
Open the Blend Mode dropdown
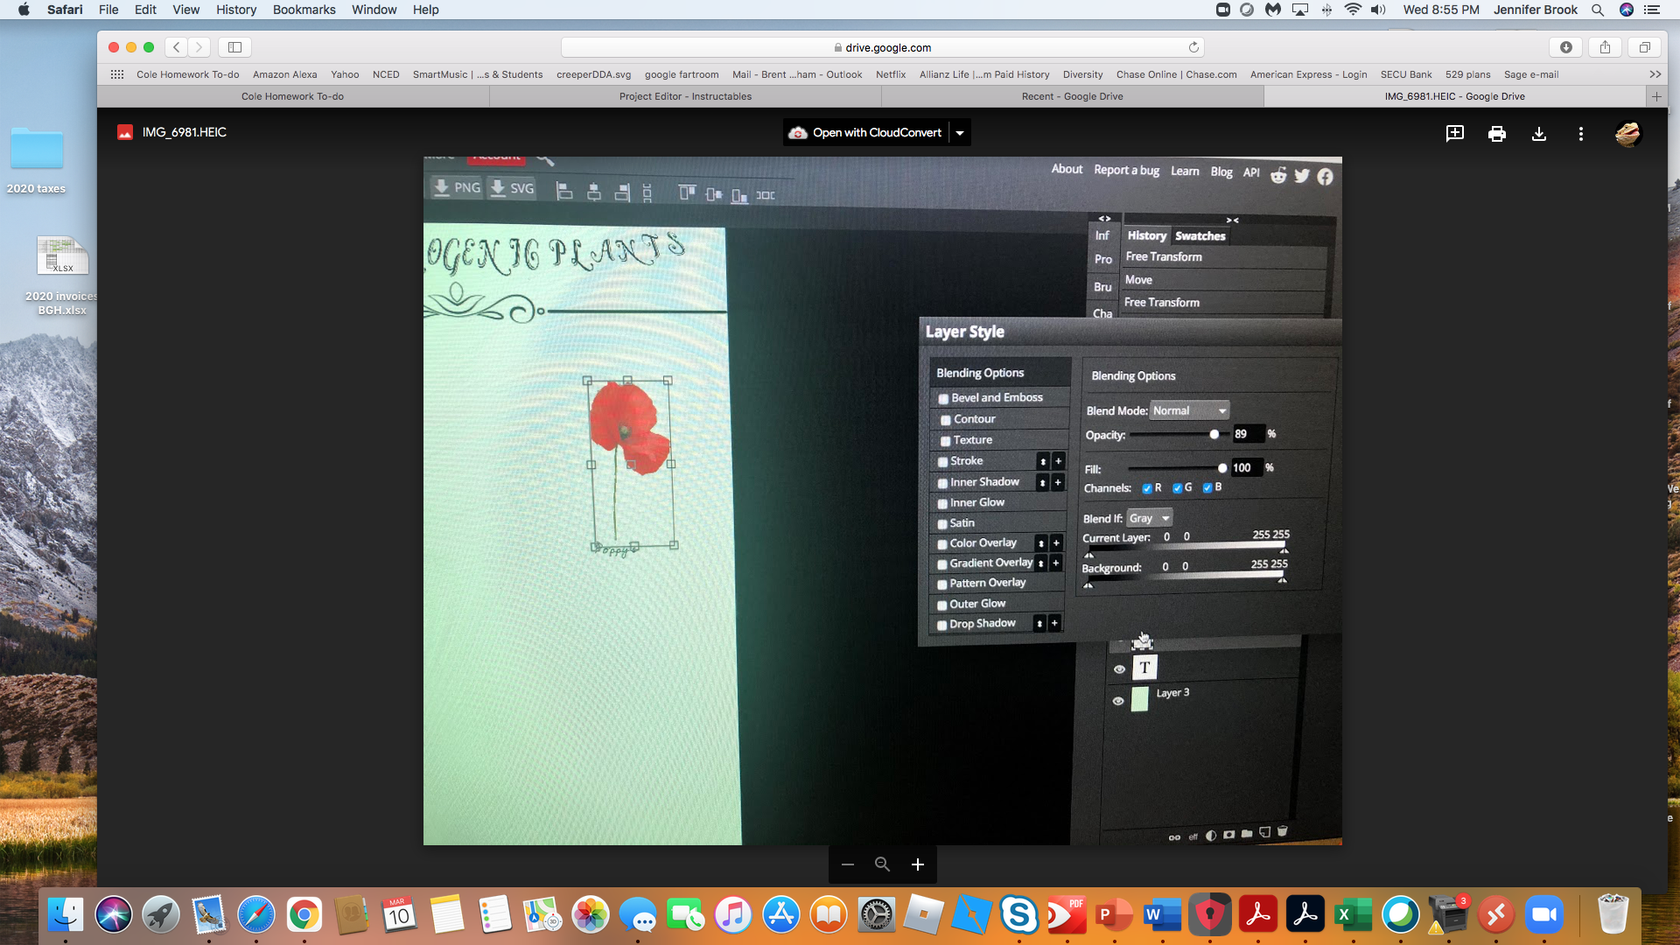(1188, 409)
